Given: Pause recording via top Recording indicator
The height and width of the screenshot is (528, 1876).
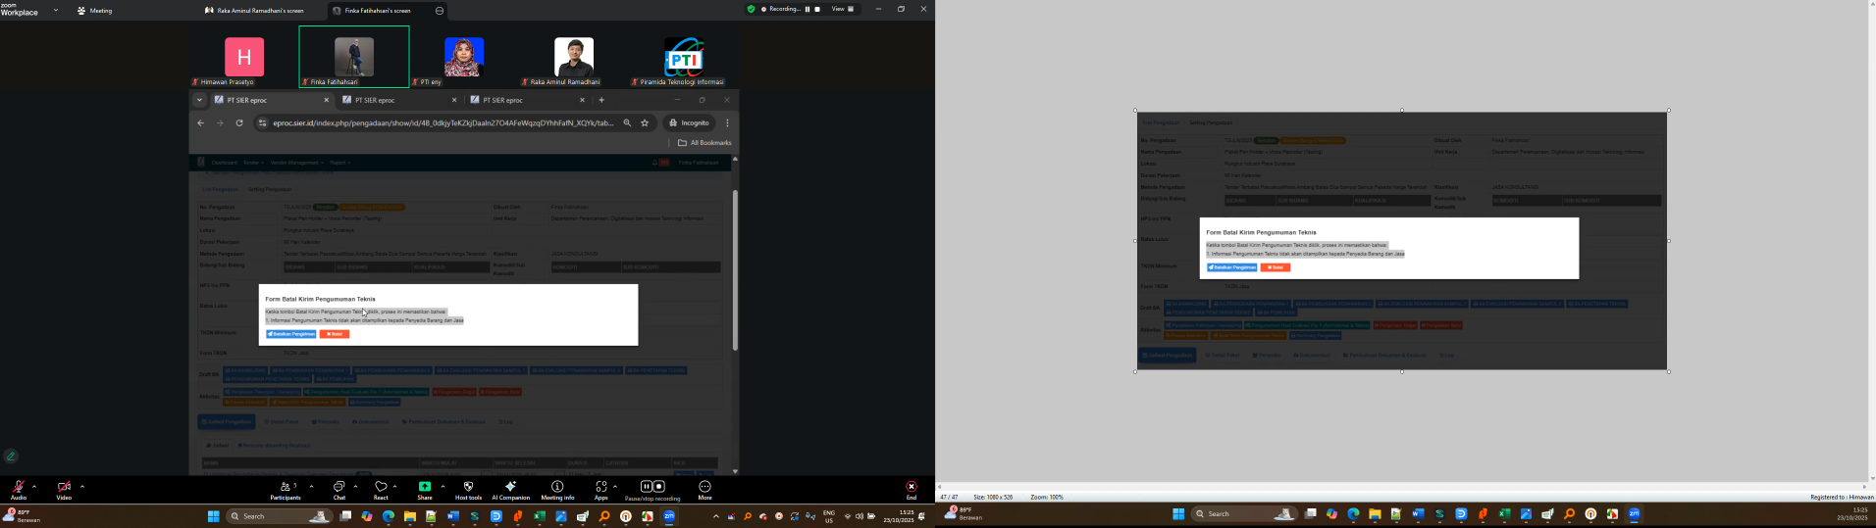Looking at the screenshot, I should coord(808,9).
